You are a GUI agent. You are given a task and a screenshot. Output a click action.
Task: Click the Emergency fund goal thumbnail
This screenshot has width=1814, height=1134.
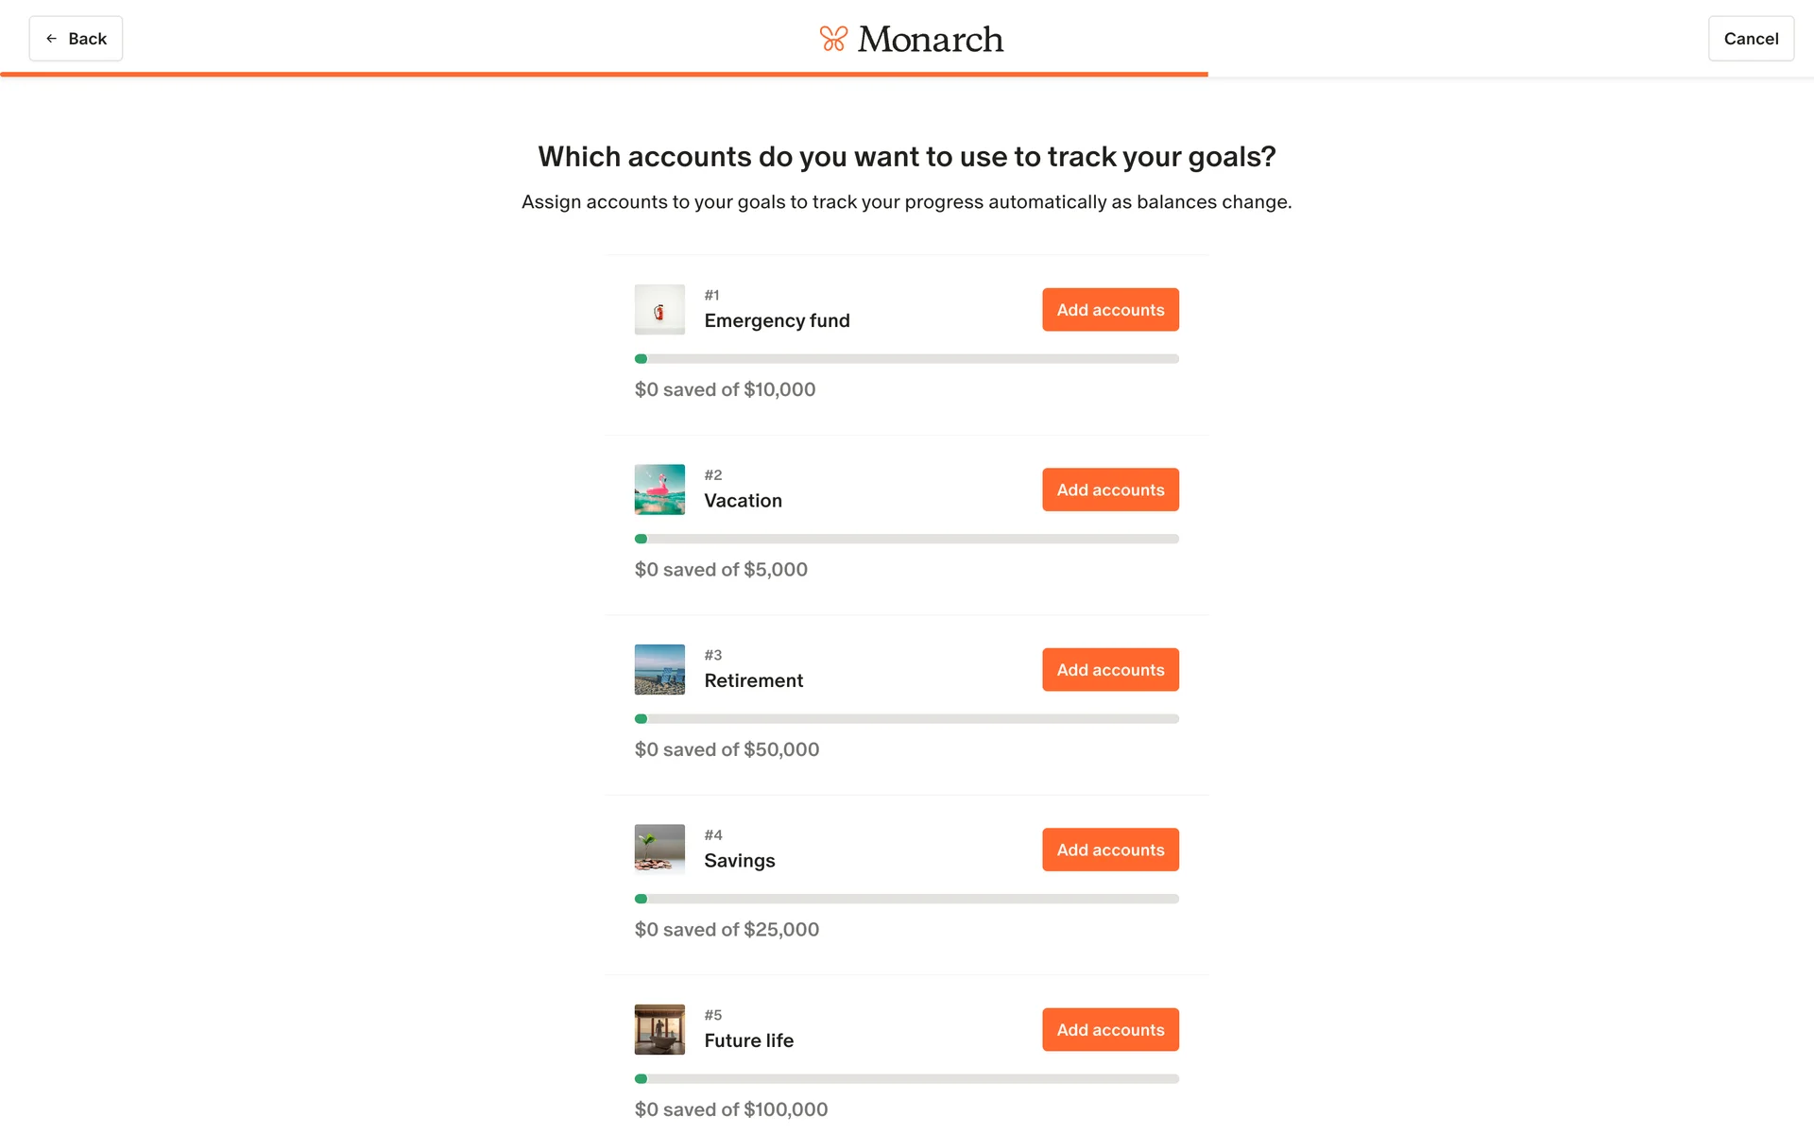click(659, 310)
